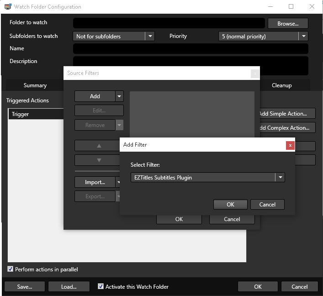The image size is (323, 296).
Task: Minimize the Watch Folder Configuration window
Action: 270,7
